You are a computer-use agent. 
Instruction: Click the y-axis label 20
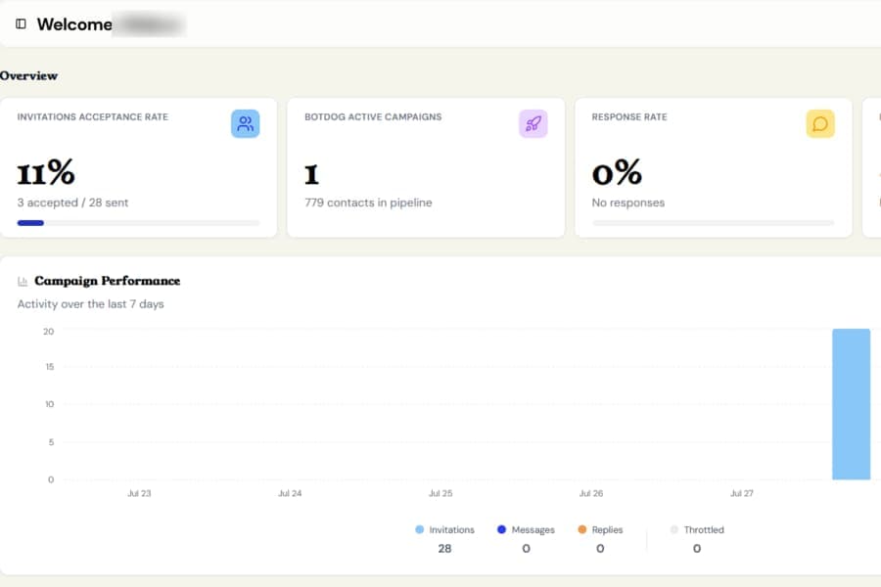(x=48, y=332)
